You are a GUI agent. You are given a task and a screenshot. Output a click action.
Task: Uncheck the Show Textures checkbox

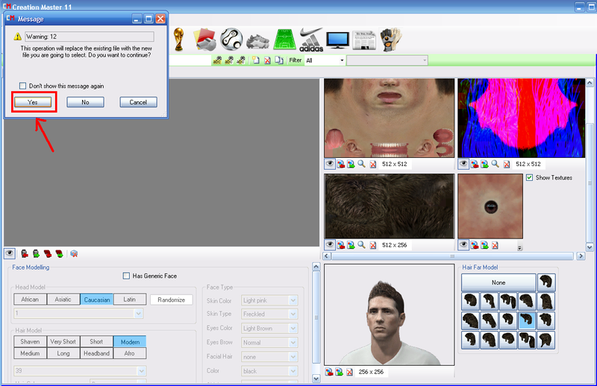pyautogui.click(x=530, y=177)
